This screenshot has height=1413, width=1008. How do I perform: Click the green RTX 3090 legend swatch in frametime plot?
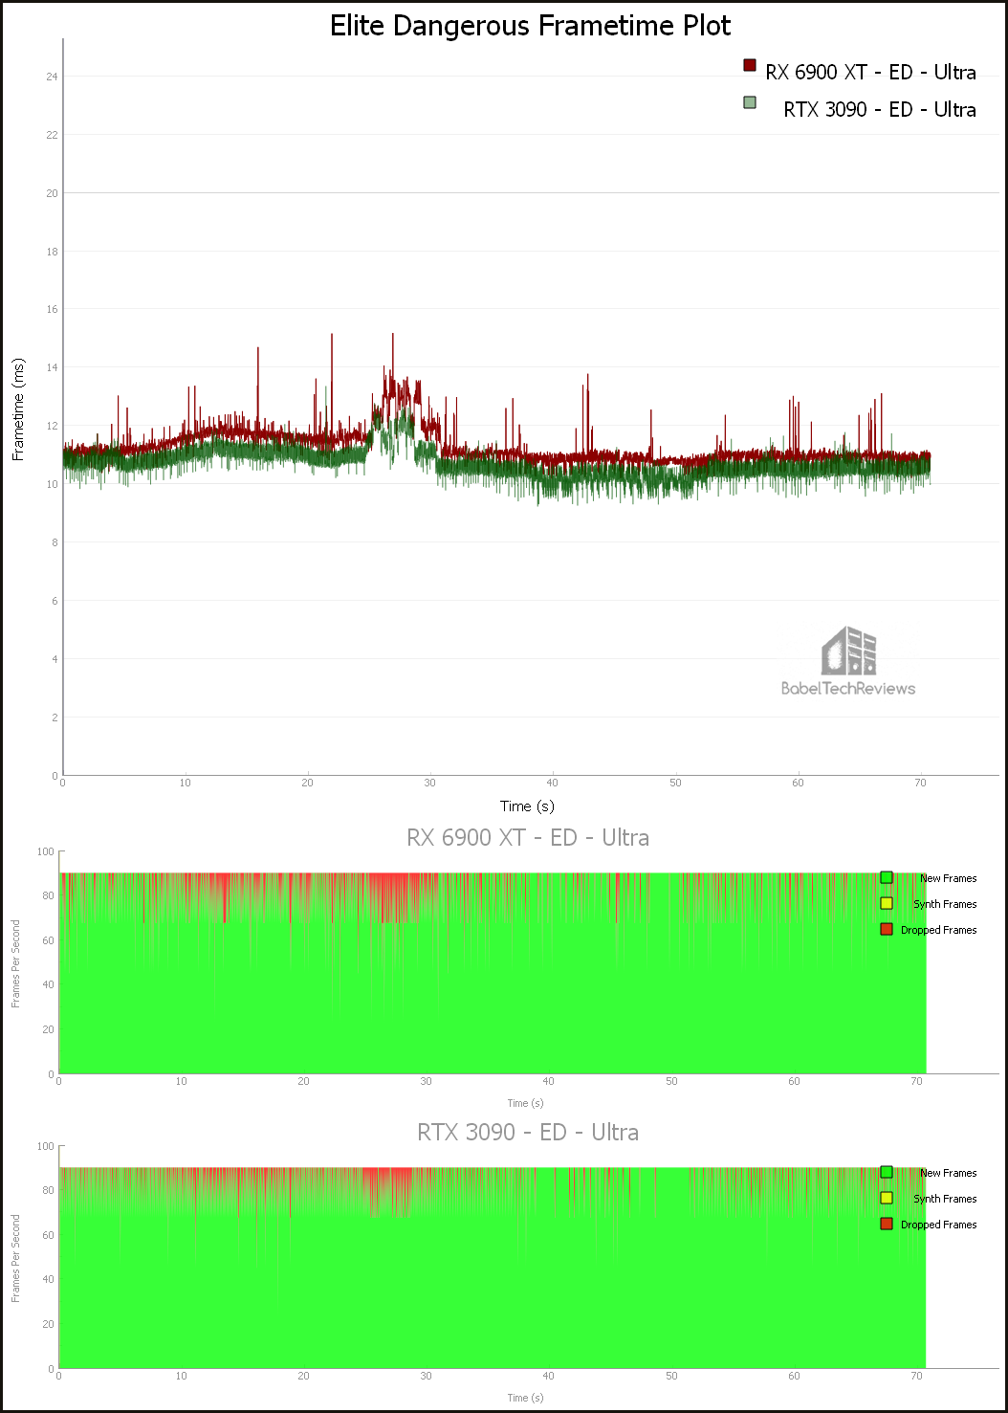[750, 102]
